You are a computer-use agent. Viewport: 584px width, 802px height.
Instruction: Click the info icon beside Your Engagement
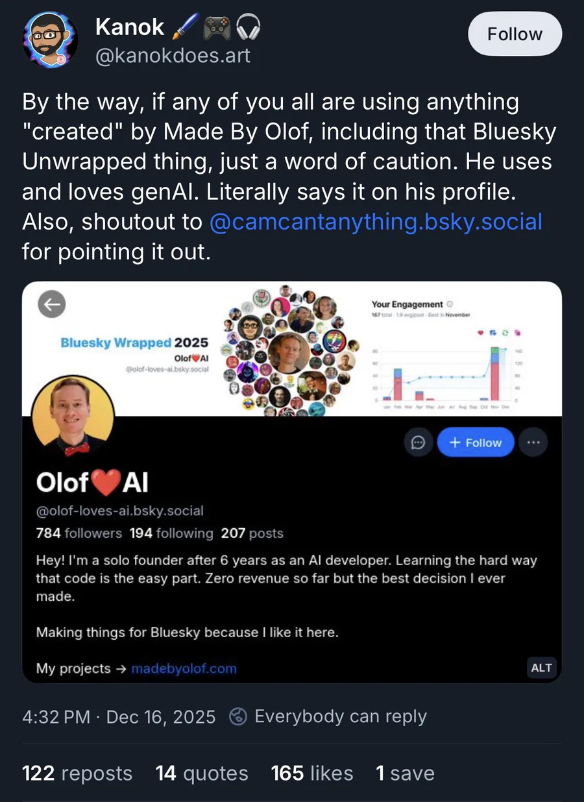(450, 304)
